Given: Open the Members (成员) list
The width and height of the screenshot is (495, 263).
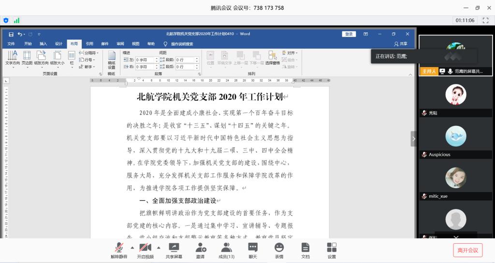Looking at the screenshot, I should point(226,248).
